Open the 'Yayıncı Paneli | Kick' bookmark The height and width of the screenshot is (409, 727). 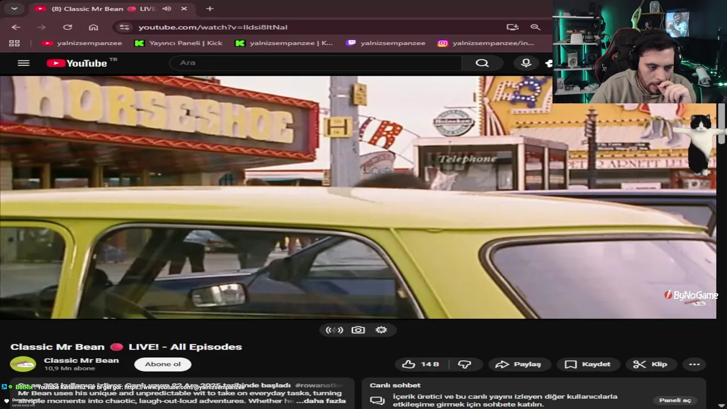tap(178, 43)
